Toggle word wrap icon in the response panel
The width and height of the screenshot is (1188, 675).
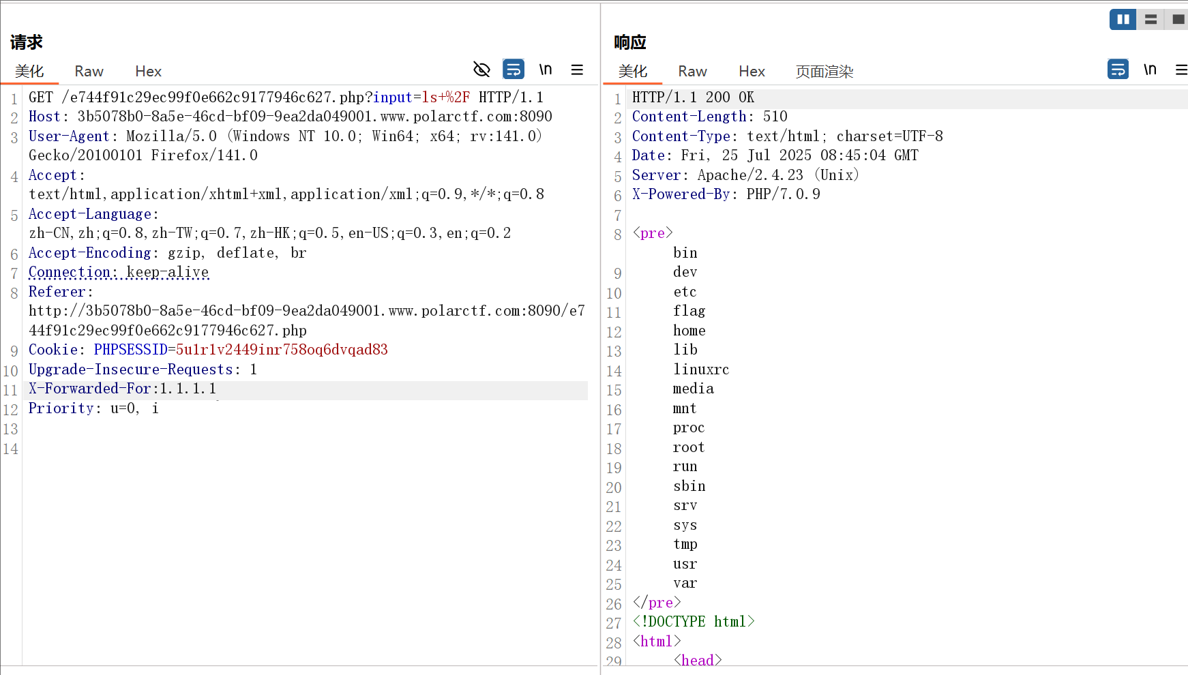pyautogui.click(x=1118, y=70)
